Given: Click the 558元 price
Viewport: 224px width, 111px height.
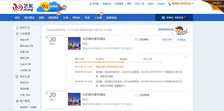Looking at the screenshot, I should tap(85, 44).
